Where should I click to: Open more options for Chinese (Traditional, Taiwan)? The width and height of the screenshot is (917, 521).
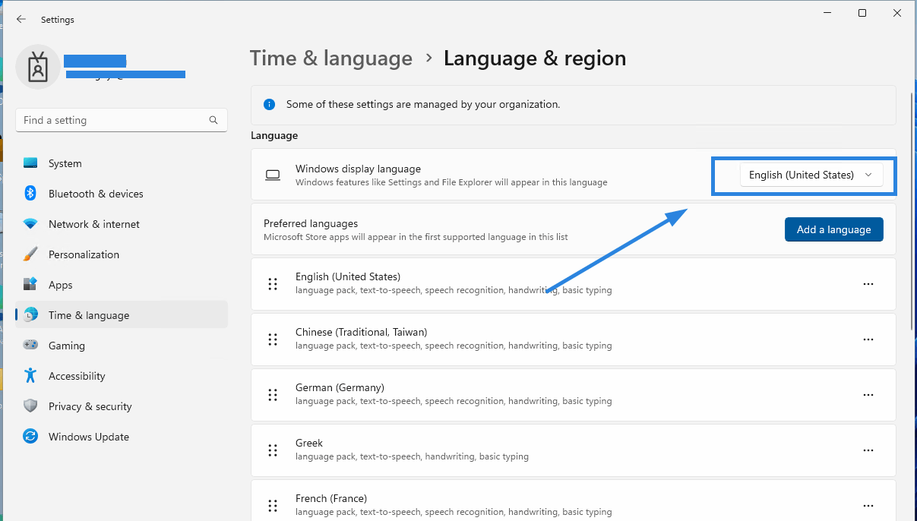coord(868,339)
